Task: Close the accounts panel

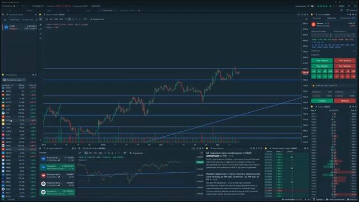Action: pos(36,15)
